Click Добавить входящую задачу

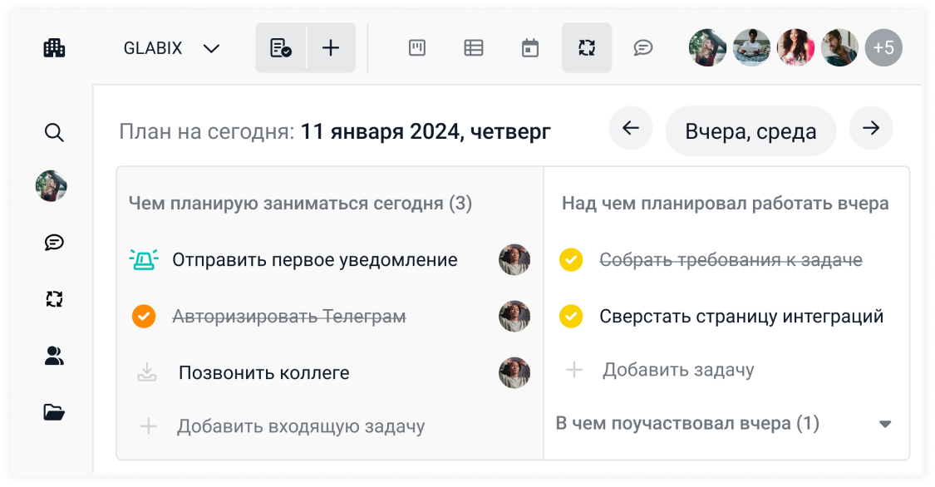coord(300,427)
